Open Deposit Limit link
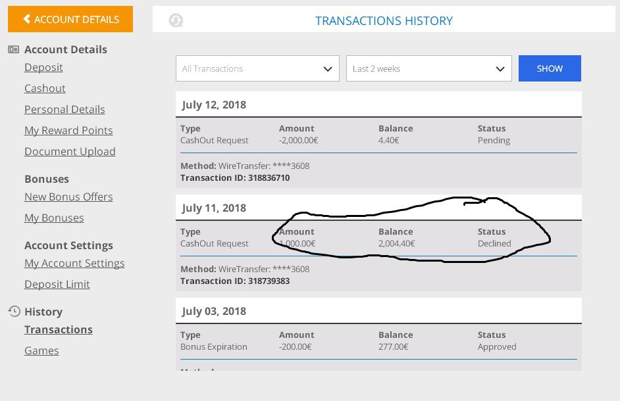The image size is (620, 401). (x=57, y=284)
